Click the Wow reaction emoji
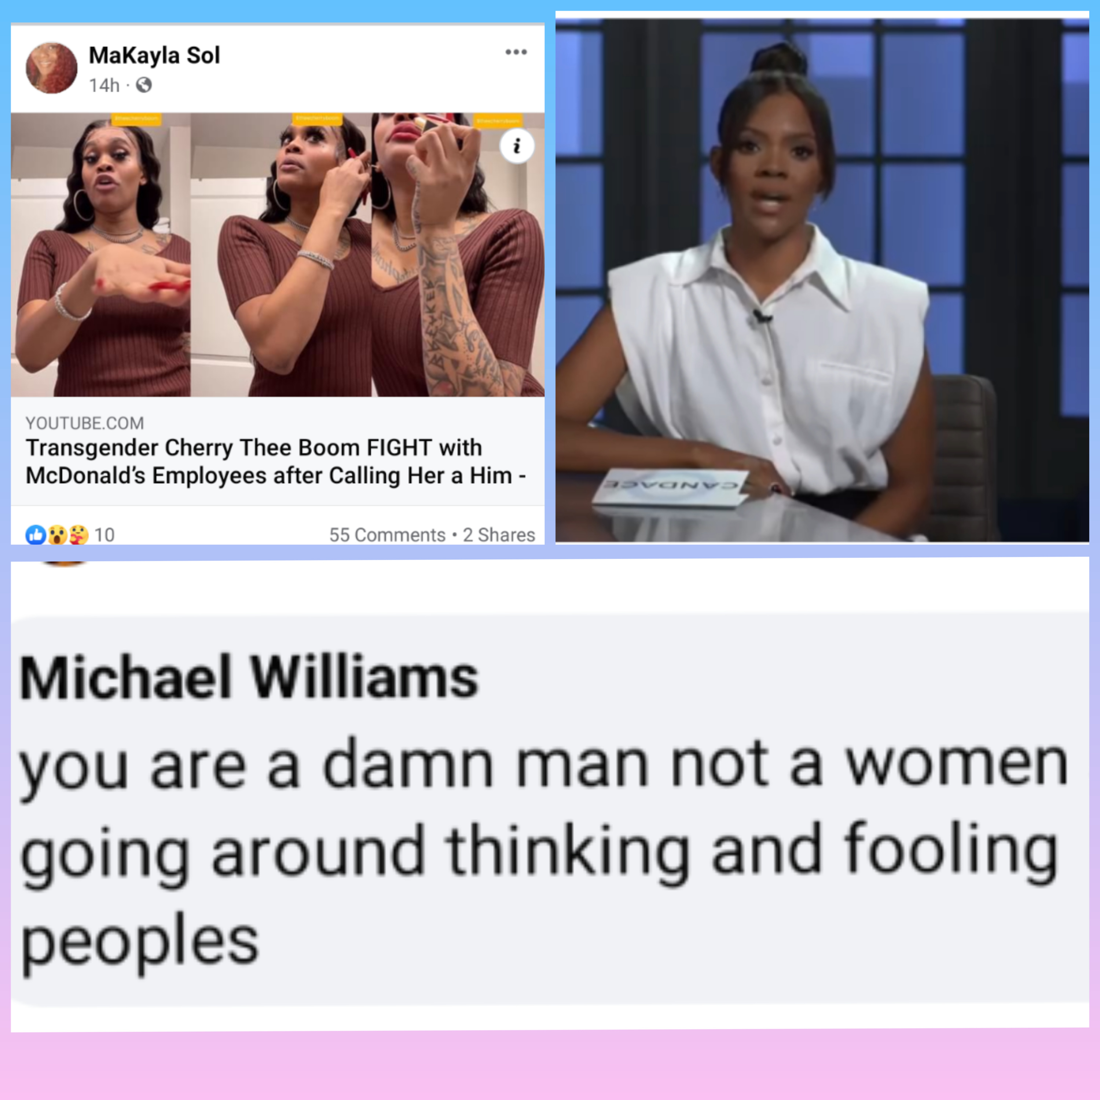The image size is (1100, 1100). click(57, 535)
